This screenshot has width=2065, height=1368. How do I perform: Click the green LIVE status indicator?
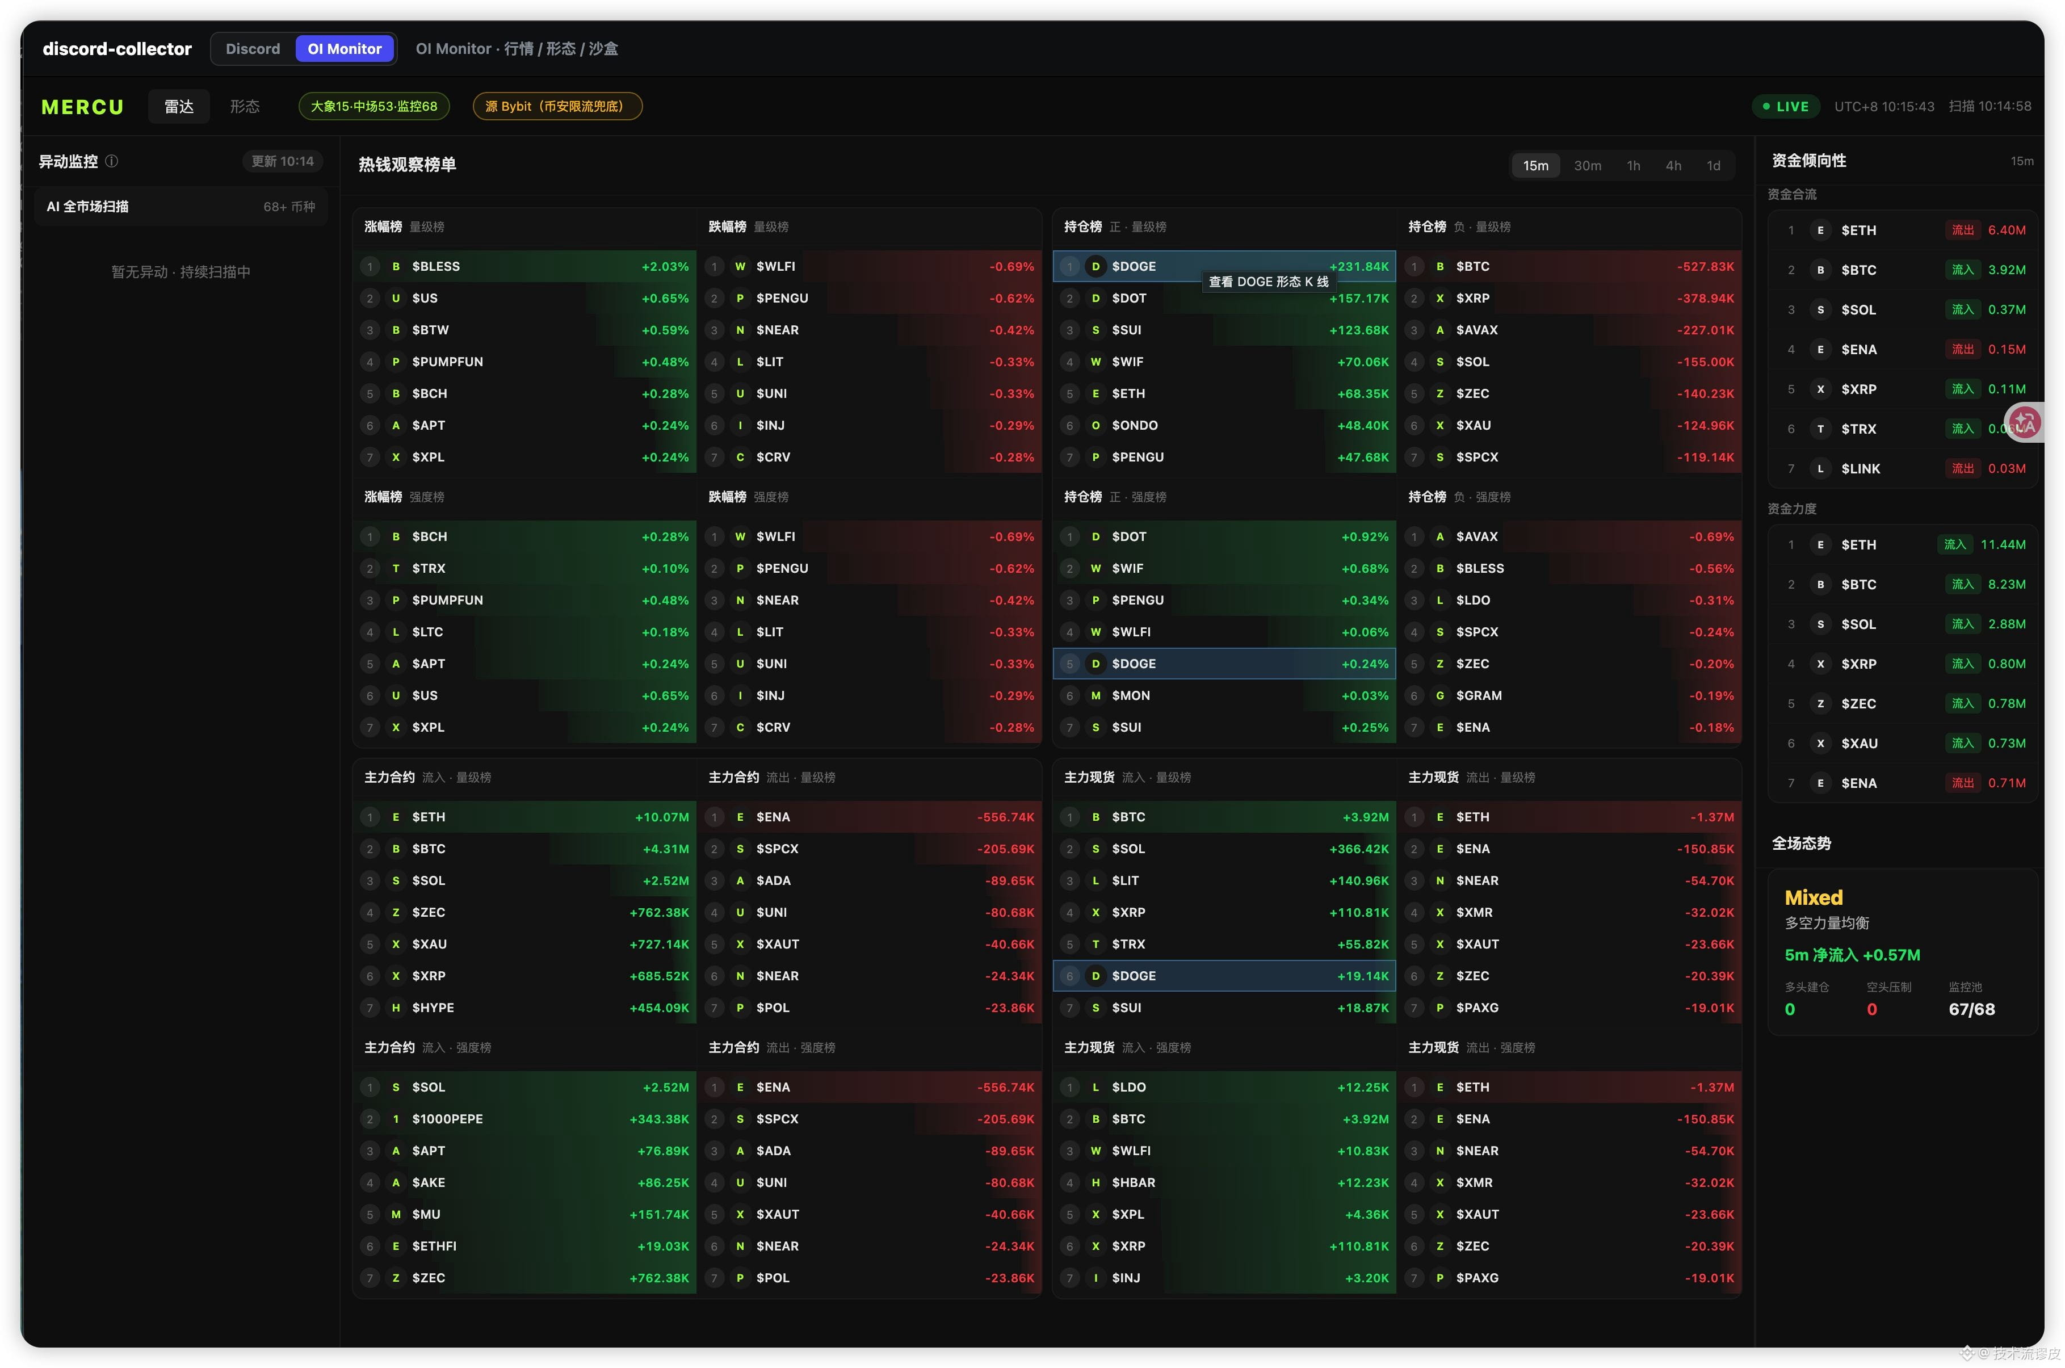coord(1786,107)
